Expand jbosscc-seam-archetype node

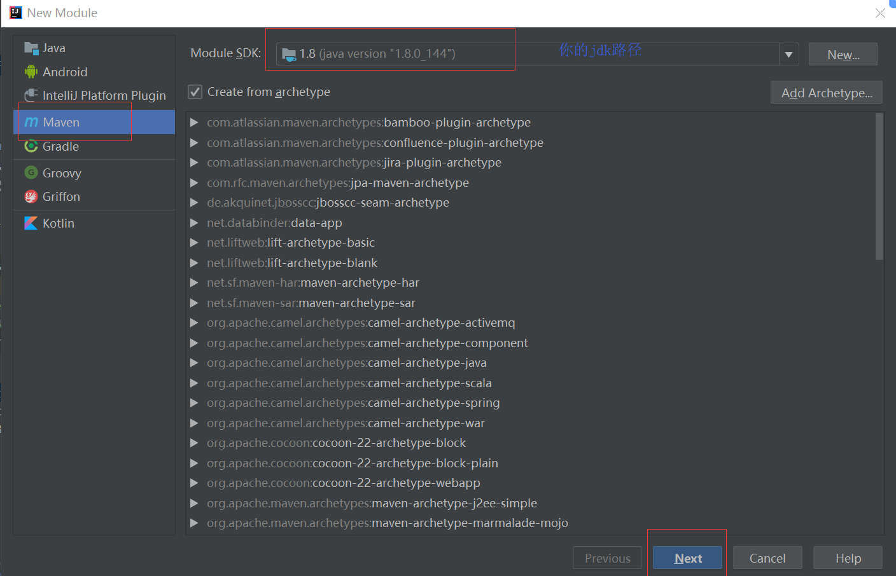[x=194, y=202]
